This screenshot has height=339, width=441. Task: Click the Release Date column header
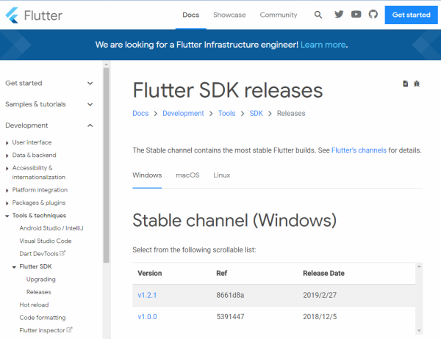[323, 273]
